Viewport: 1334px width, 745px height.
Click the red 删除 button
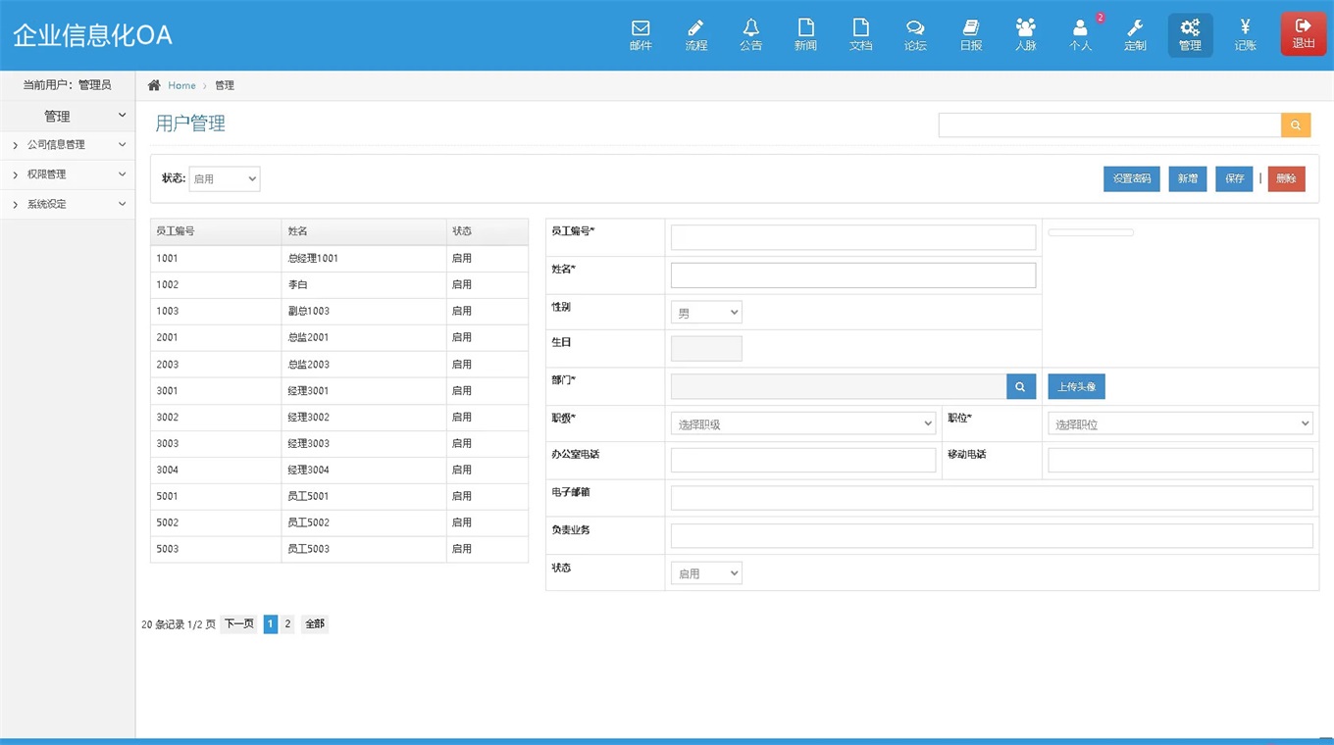[x=1286, y=178]
